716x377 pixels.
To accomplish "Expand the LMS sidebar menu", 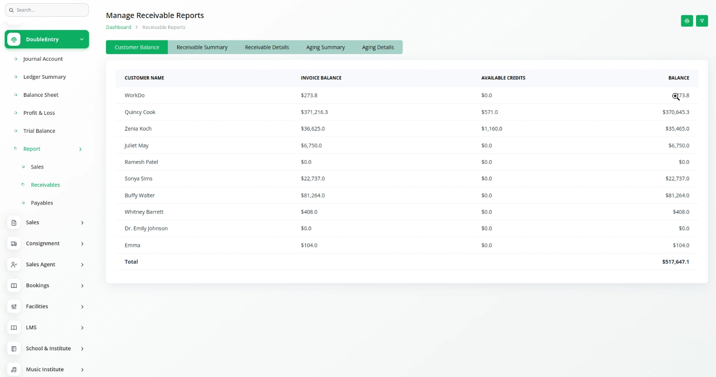I will 82,328.
